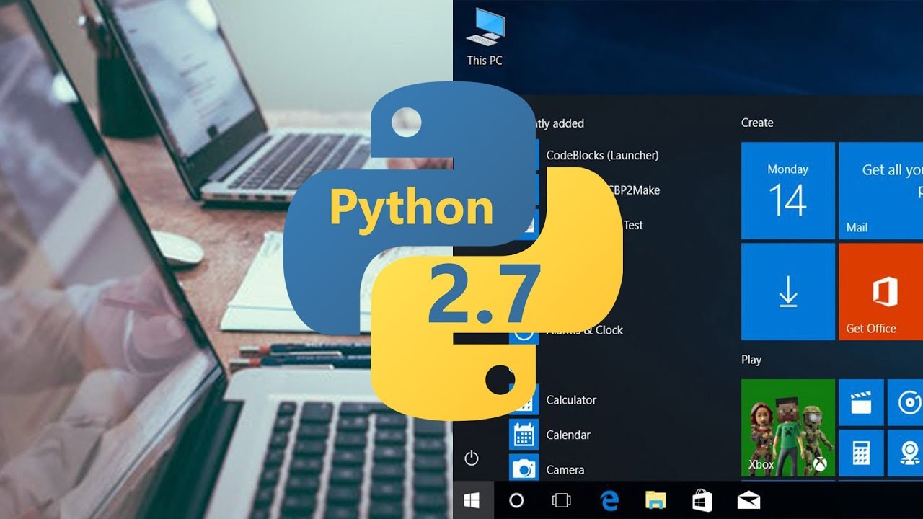Open the small Calculator tile
The height and width of the screenshot is (519, 923).
(861, 453)
